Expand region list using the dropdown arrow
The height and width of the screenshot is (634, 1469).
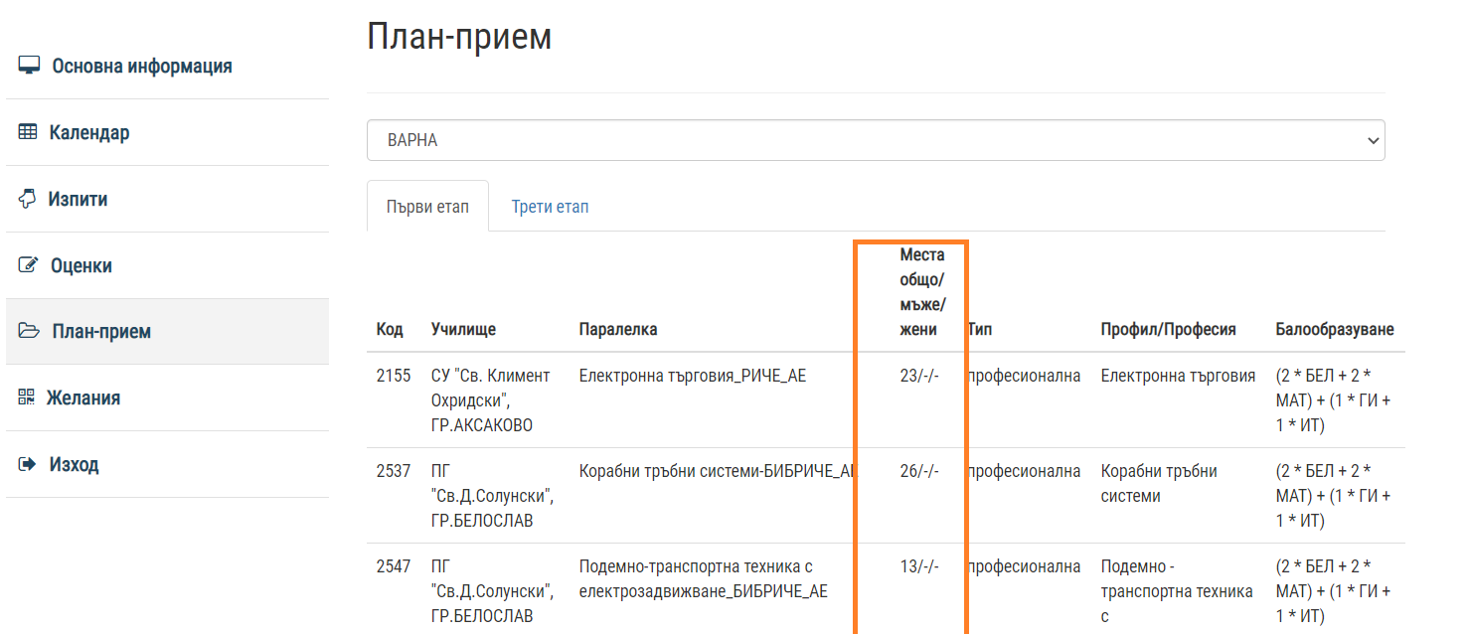[1374, 140]
